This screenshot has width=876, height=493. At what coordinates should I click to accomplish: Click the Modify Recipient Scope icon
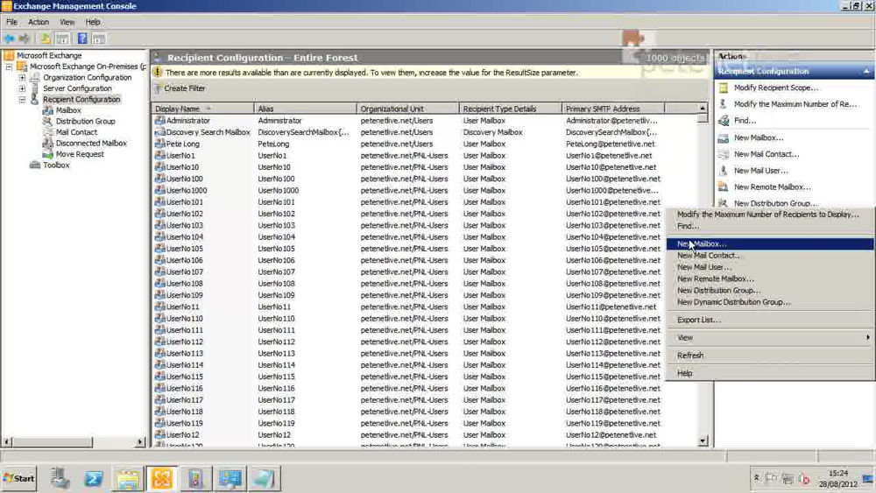click(724, 88)
